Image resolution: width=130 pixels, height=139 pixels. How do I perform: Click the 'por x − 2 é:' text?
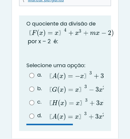(43, 41)
